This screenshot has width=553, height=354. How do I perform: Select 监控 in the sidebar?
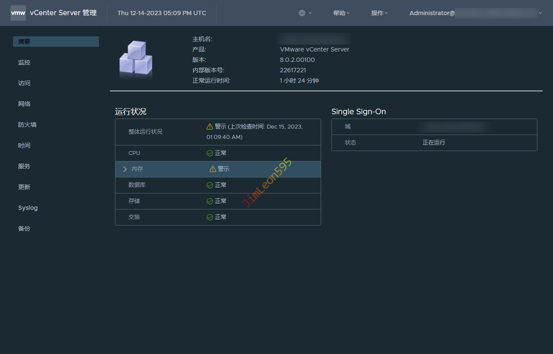[x=24, y=62]
